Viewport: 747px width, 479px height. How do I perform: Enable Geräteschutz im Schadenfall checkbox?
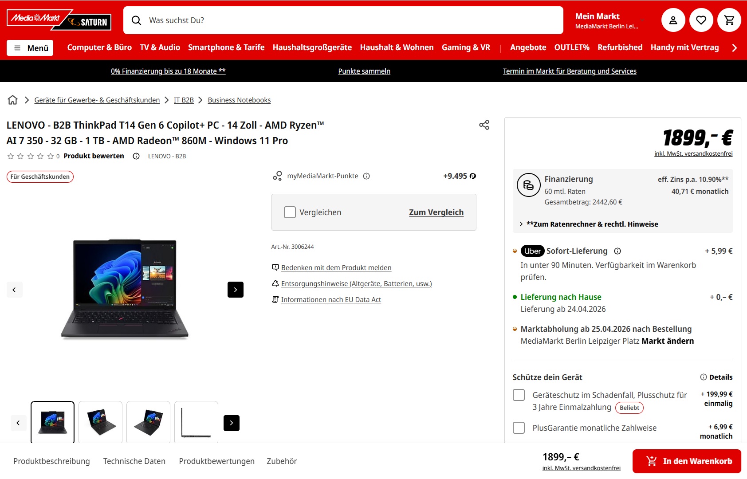[519, 395]
